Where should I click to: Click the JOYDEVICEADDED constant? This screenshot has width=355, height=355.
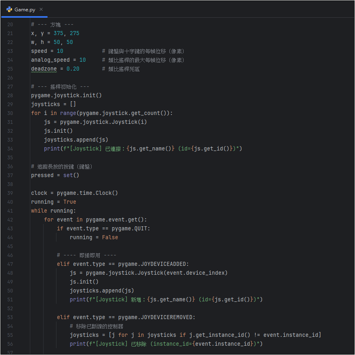coord(164,264)
